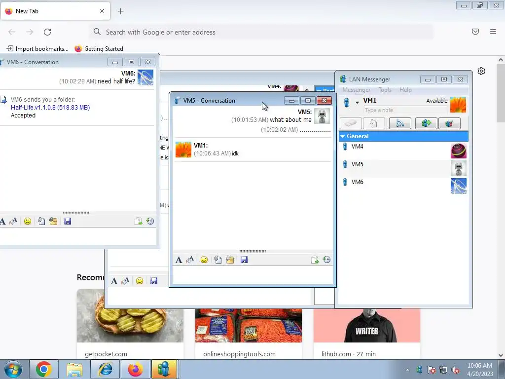The width and height of the screenshot is (505, 379).
Task: Click font color icon in background conversation window
Action: click(125, 281)
